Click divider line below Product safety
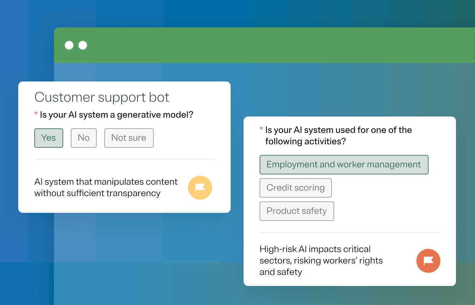Viewport: 475px width, 305px height. click(x=349, y=232)
